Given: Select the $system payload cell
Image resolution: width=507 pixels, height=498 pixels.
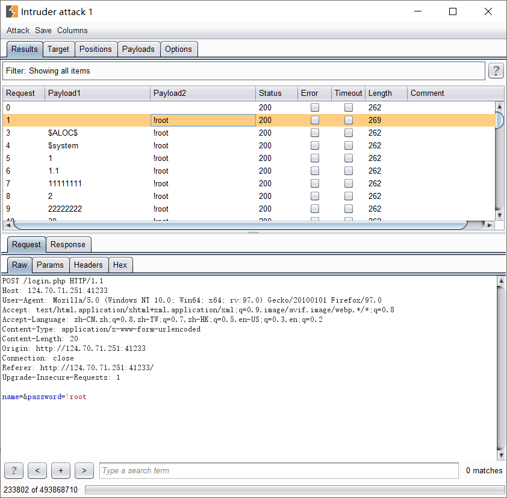Looking at the screenshot, I should click(98, 145).
